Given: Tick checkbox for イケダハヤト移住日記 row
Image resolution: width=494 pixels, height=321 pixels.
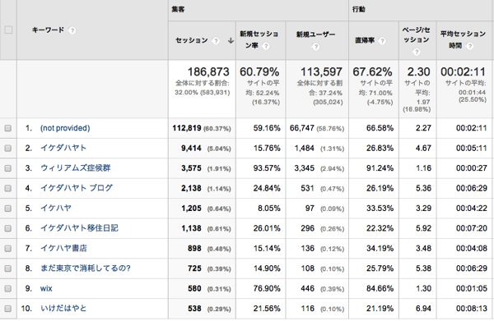Looking at the screenshot, I should [x=8, y=228].
